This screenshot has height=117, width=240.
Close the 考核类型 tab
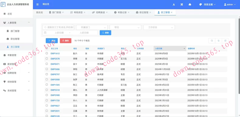[x=84, y=12]
